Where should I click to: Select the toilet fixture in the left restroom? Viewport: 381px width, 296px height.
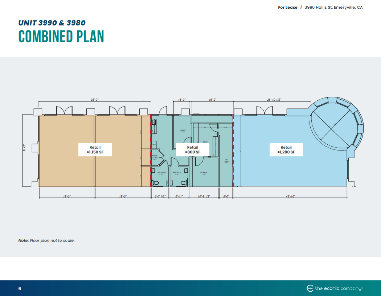[x=156, y=182]
